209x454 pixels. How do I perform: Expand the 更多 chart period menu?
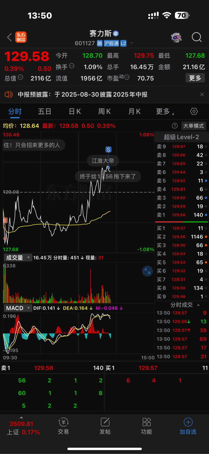tap(165, 112)
